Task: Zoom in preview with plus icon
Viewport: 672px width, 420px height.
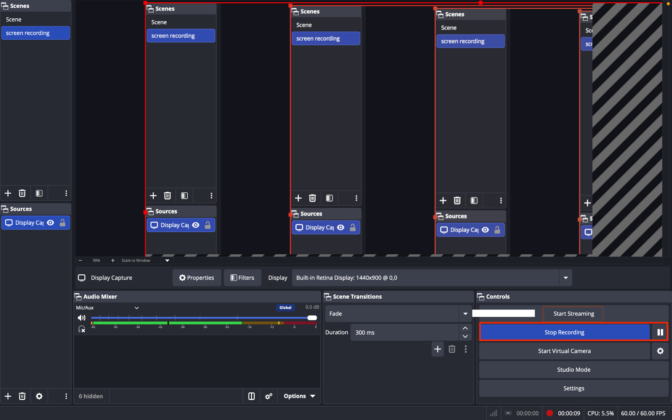Action: 113,260
